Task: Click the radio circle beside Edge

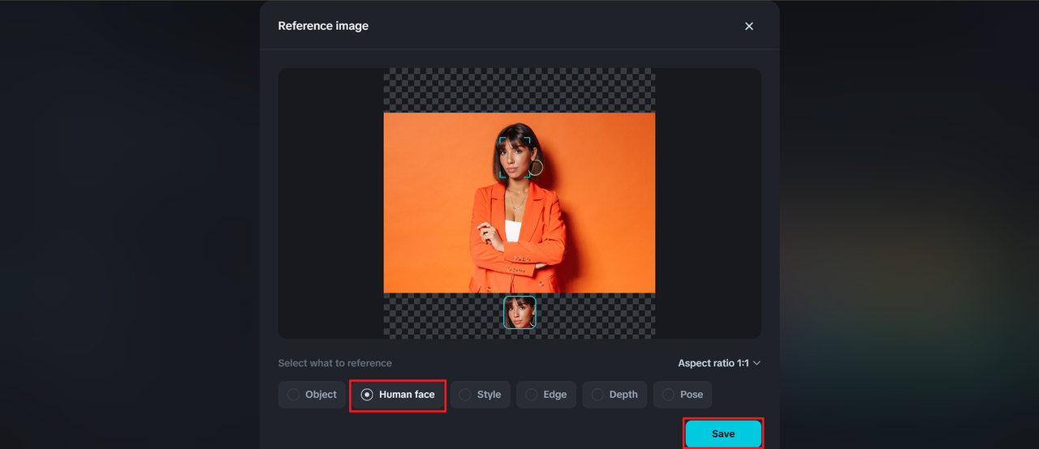Action: [531, 395]
